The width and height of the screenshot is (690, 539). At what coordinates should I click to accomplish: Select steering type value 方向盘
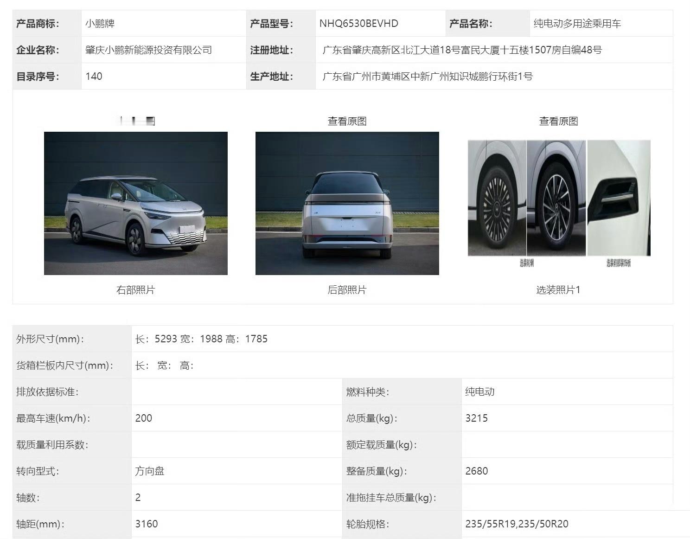(150, 471)
